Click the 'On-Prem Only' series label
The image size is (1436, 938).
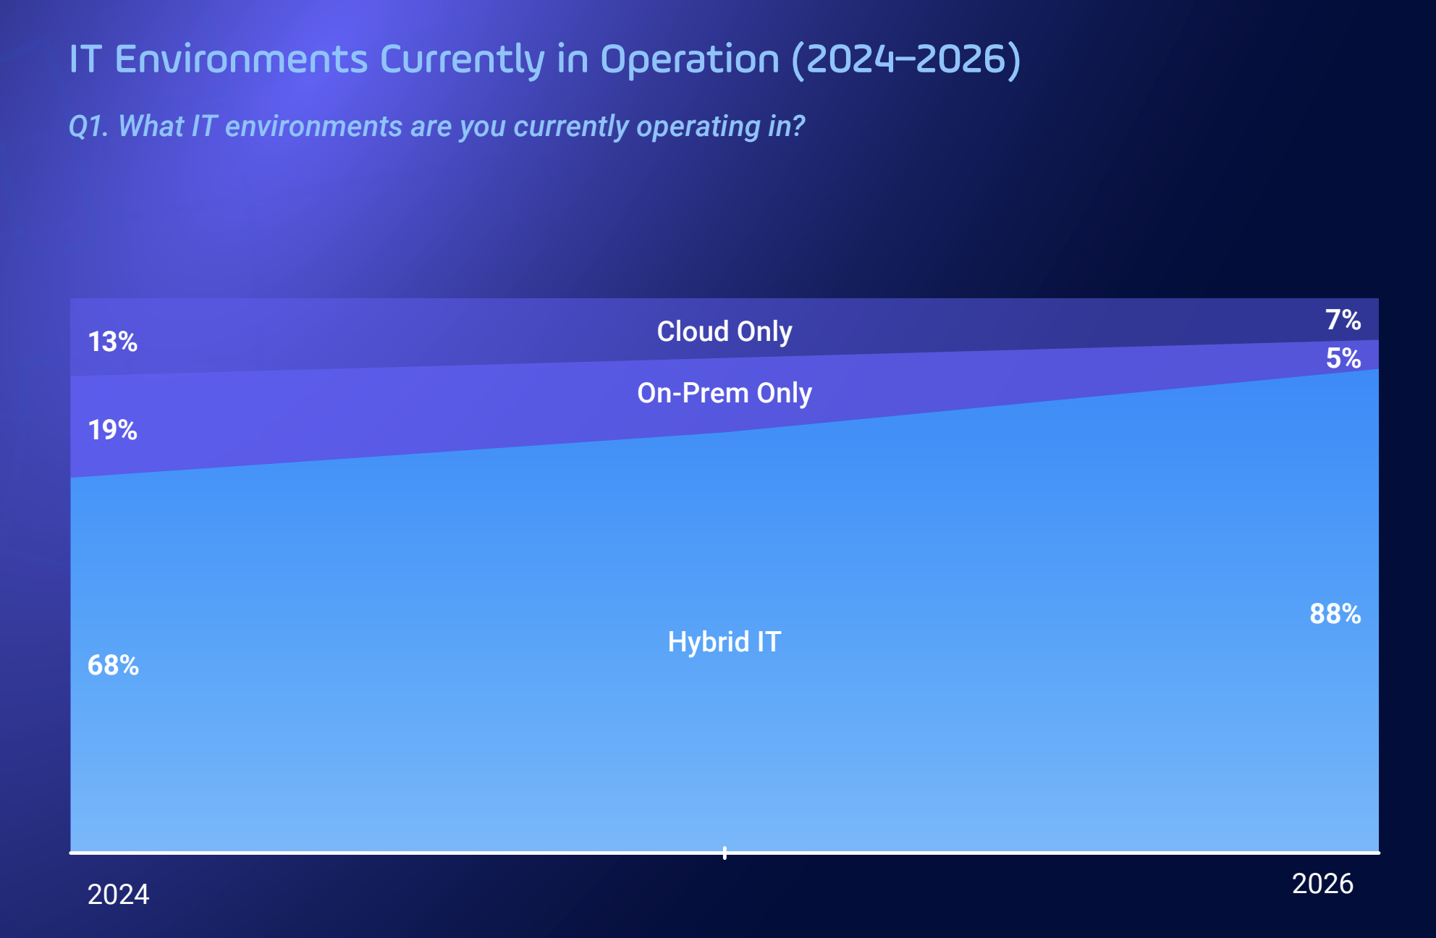[x=725, y=393]
